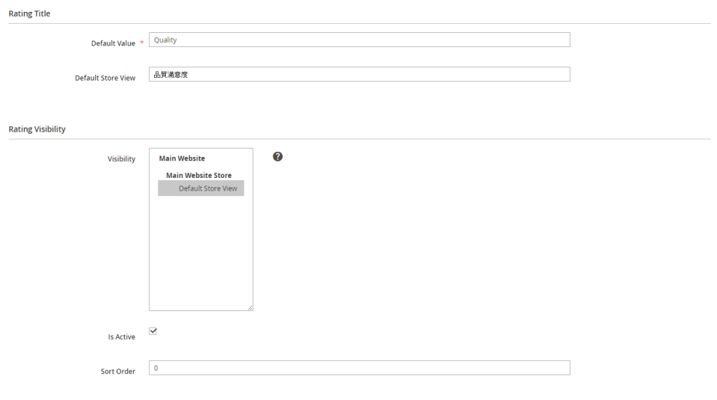Click the Default Value label
Screen dimensions: 717x400
(113, 43)
